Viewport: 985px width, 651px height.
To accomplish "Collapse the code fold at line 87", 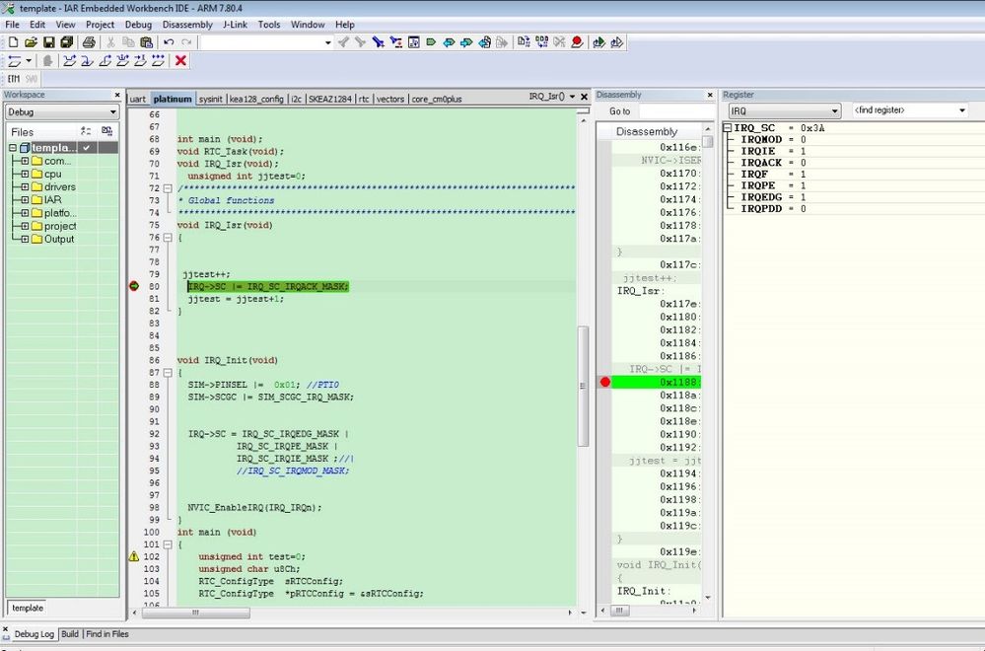I will pos(168,373).
